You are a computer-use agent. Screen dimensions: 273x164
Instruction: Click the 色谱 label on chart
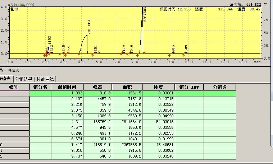14,9
